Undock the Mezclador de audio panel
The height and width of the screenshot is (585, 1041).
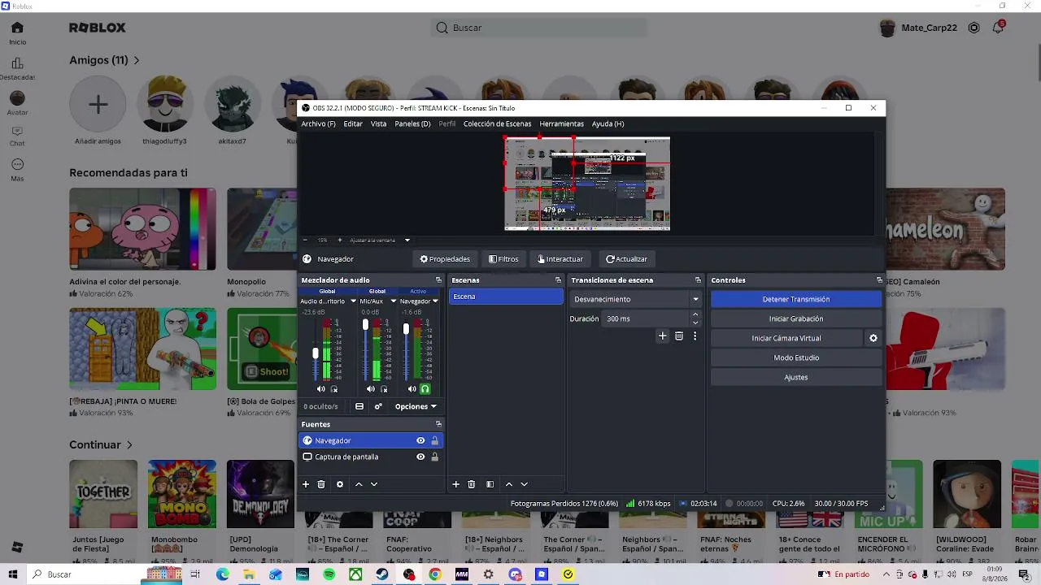438,280
